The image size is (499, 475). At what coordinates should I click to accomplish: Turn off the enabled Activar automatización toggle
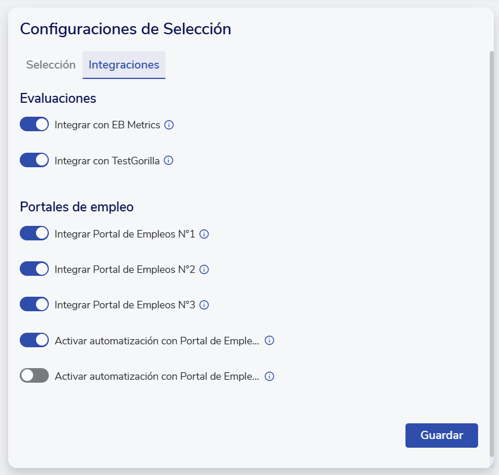[x=34, y=340]
